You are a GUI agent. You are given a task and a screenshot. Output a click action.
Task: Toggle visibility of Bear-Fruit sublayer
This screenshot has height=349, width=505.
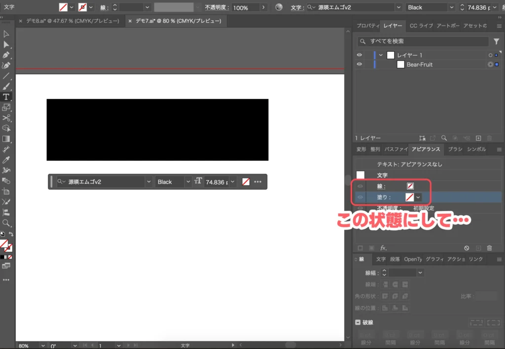click(360, 64)
